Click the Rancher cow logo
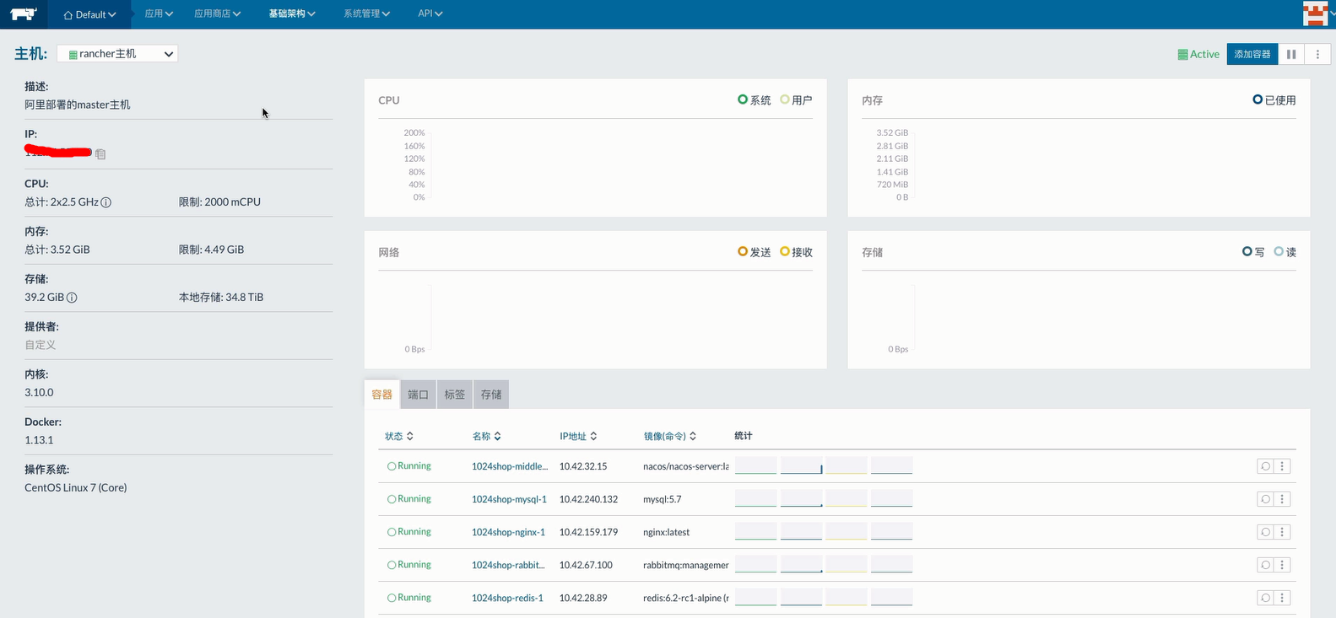Screen dimensions: 1336x618 pyautogui.click(x=24, y=13)
